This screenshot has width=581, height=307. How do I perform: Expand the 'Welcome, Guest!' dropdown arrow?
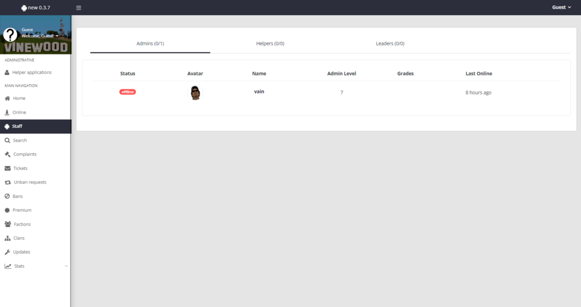pyautogui.click(x=57, y=36)
